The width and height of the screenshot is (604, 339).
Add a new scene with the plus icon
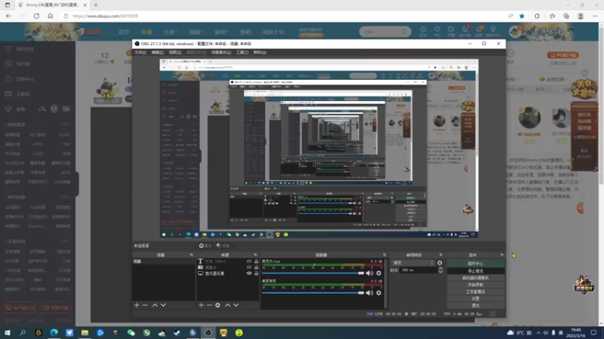[x=137, y=305]
